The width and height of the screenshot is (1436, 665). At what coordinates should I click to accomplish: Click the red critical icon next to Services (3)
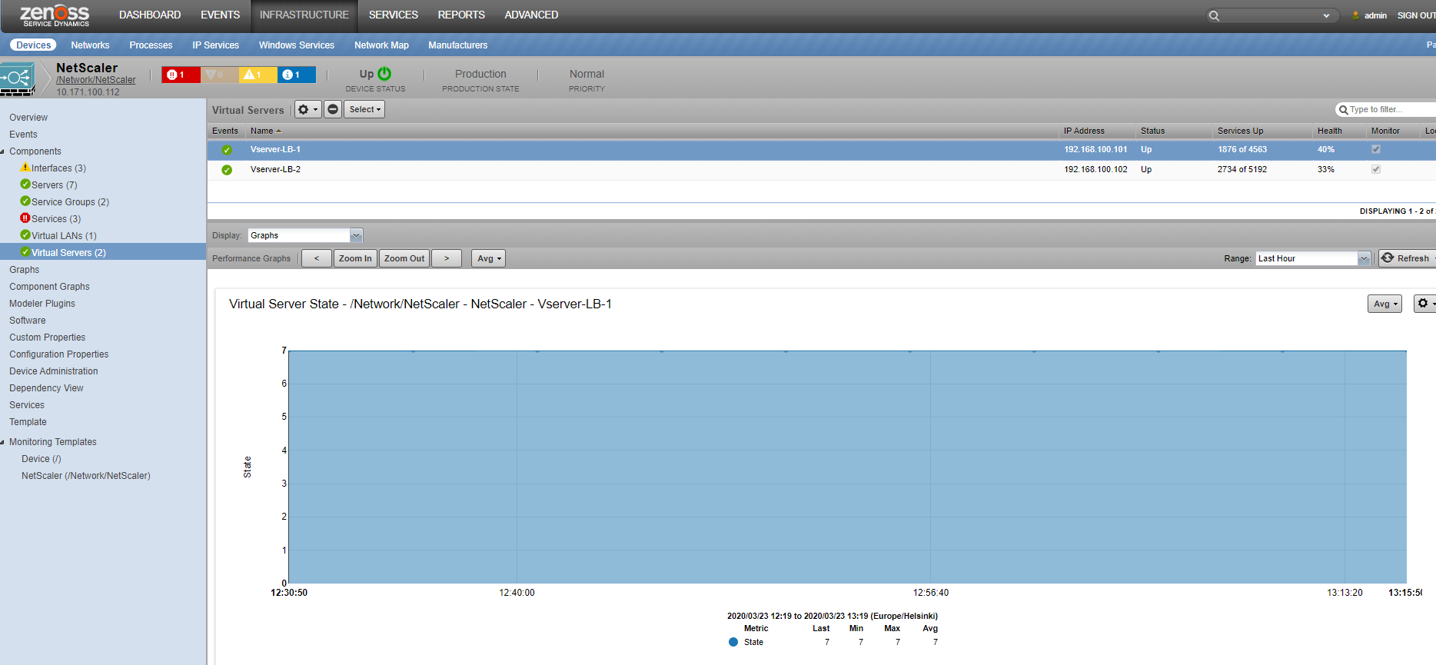coord(25,218)
